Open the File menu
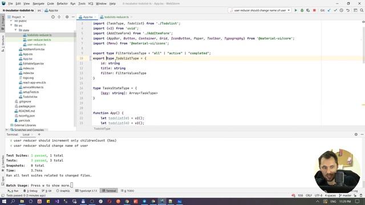Image resolution: width=365 pixels, height=205 pixels. [x=10, y=3]
